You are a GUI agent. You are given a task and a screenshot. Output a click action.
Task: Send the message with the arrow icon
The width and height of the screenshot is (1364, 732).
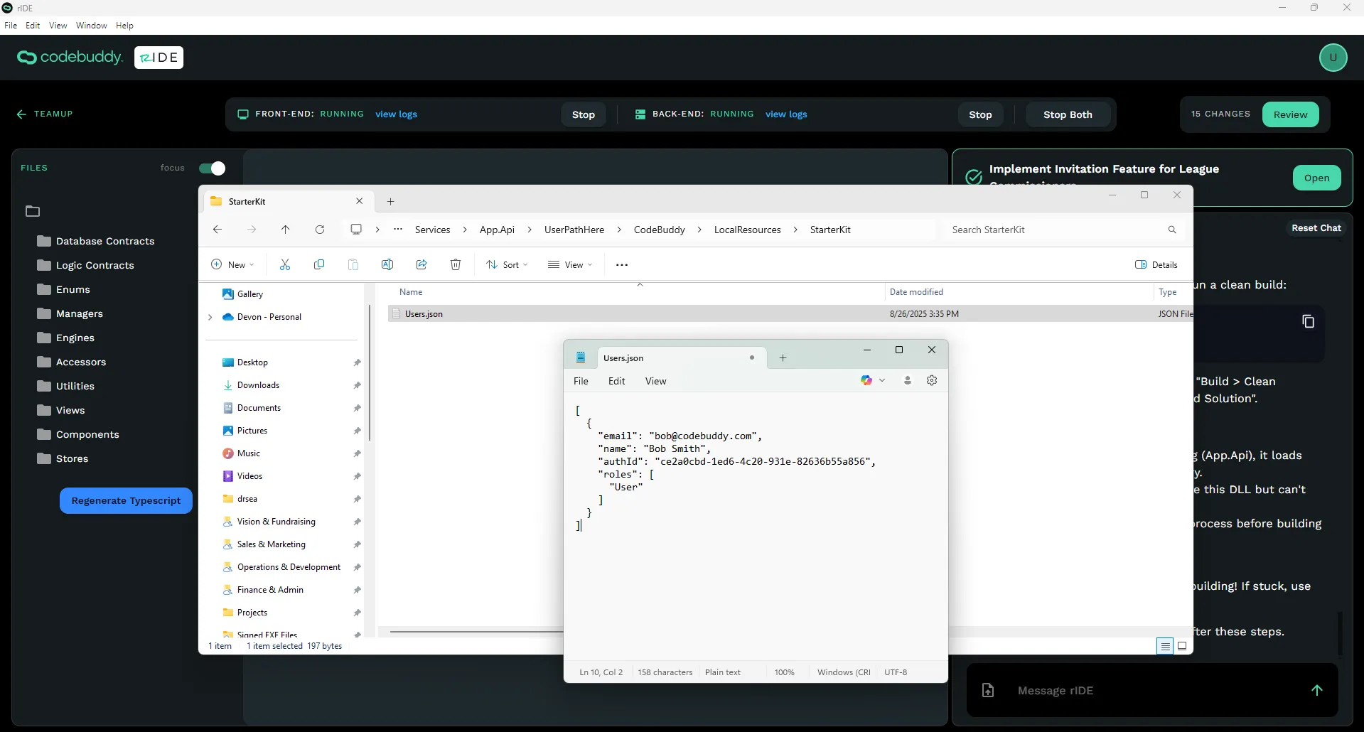(x=1316, y=690)
